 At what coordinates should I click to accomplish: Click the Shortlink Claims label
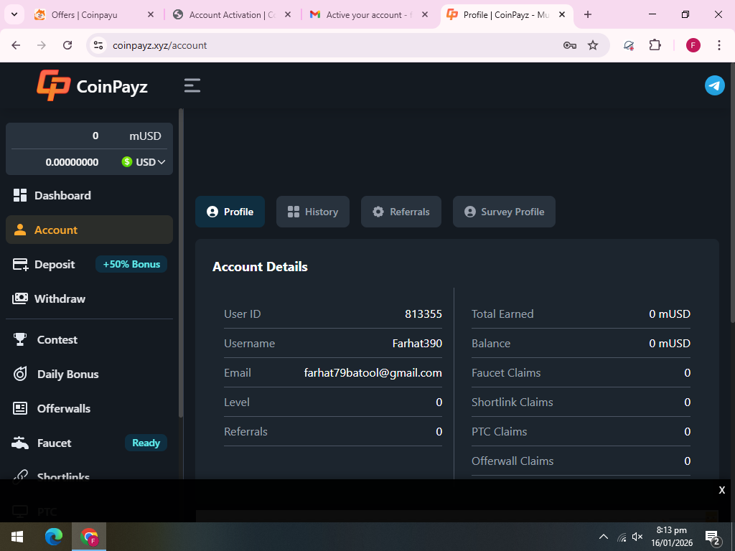click(x=512, y=402)
